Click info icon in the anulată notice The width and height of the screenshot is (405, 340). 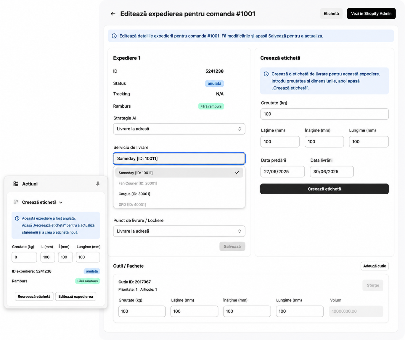[x=17, y=218]
